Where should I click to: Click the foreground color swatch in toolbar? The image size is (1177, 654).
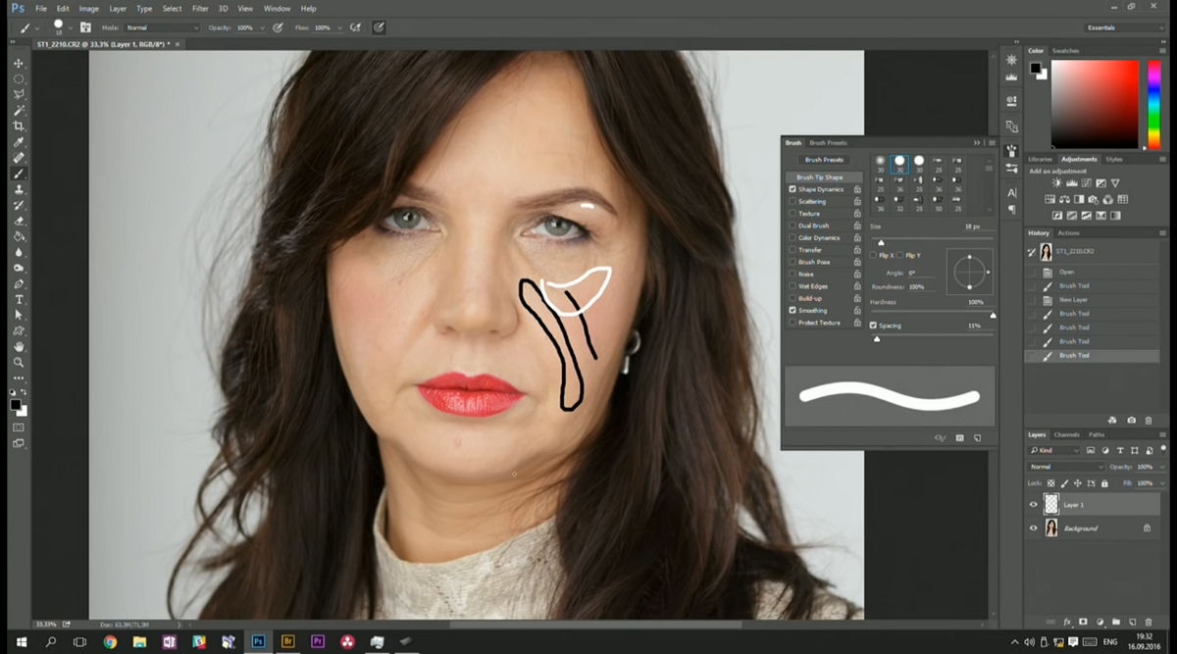[16, 404]
